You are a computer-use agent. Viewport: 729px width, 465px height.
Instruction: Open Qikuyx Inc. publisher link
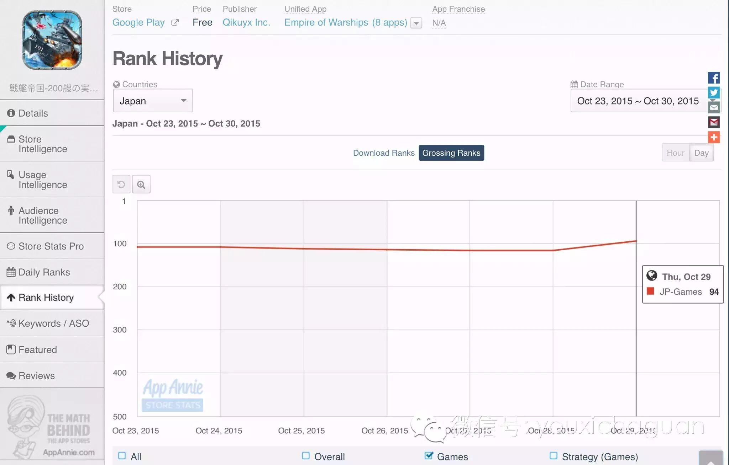click(x=246, y=22)
